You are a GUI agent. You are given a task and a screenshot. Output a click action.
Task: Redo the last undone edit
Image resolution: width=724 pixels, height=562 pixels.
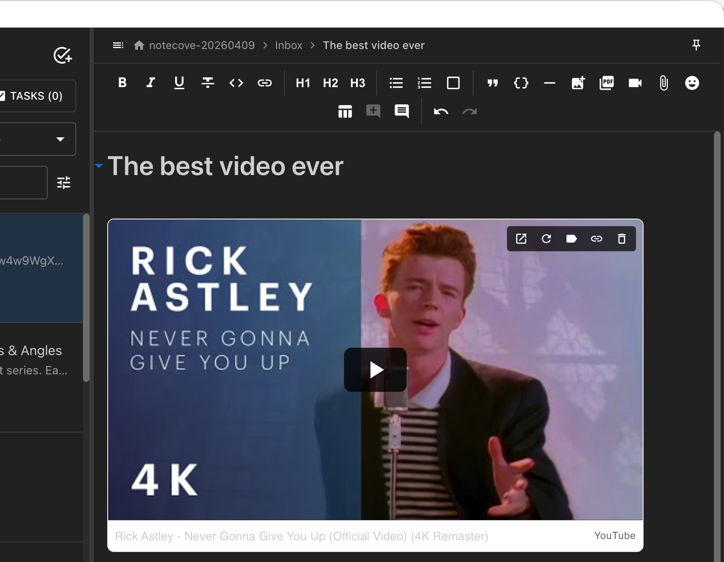pyautogui.click(x=470, y=111)
